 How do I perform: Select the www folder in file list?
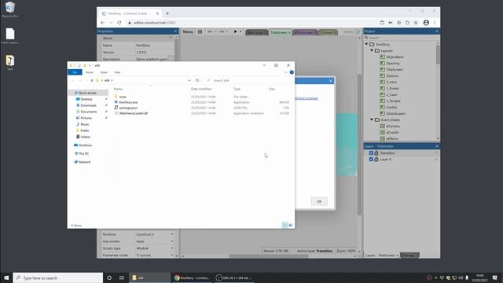[x=123, y=97]
